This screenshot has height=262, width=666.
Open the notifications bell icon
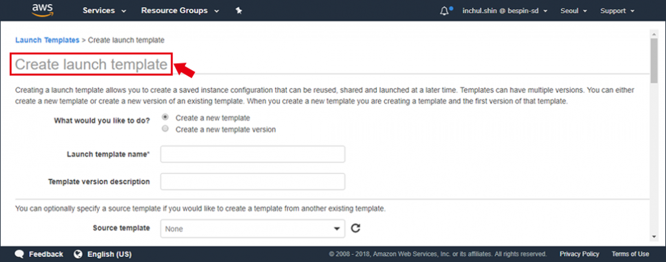pos(444,11)
